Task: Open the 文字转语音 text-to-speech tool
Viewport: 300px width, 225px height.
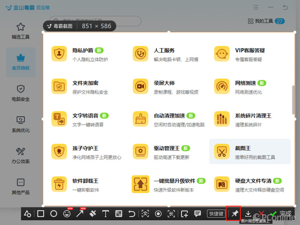Action: click(x=59, y=119)
